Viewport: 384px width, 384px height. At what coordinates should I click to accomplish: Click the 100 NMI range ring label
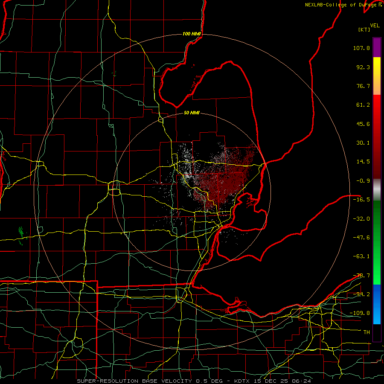click(x=192, y=34)
